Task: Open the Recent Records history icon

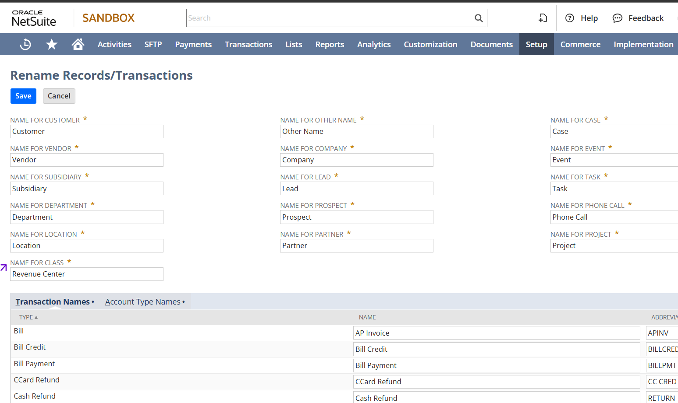Action: (25, 44)
